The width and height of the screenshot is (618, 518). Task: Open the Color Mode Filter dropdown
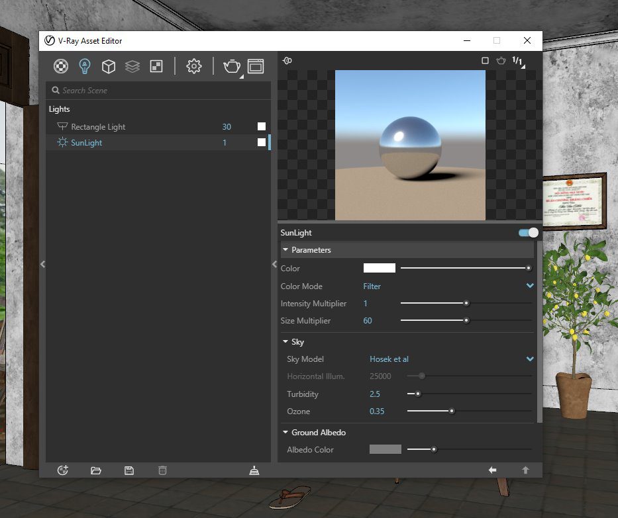coord(448,286)
